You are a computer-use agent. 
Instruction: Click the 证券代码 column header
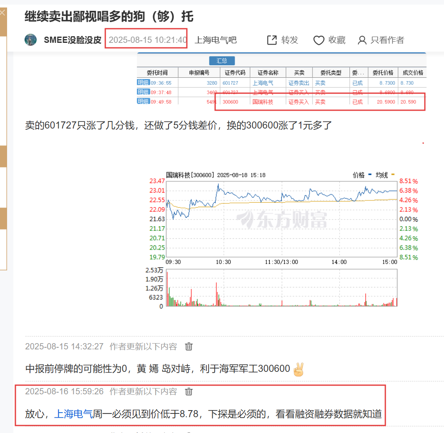[235, 73]
